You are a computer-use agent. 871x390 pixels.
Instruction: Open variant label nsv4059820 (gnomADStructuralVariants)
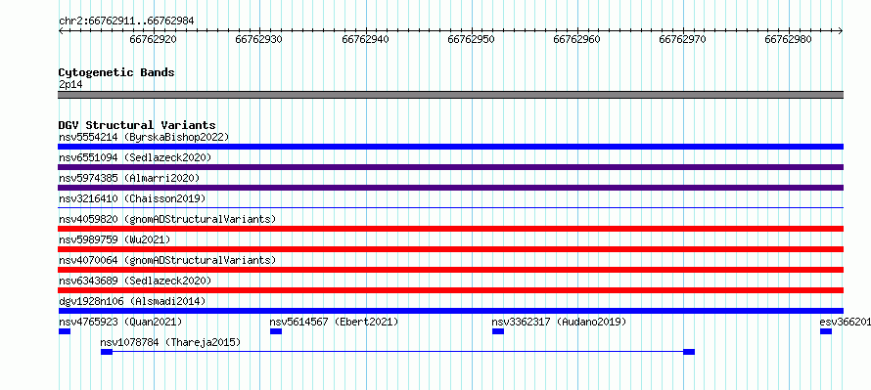click(167, 219)
